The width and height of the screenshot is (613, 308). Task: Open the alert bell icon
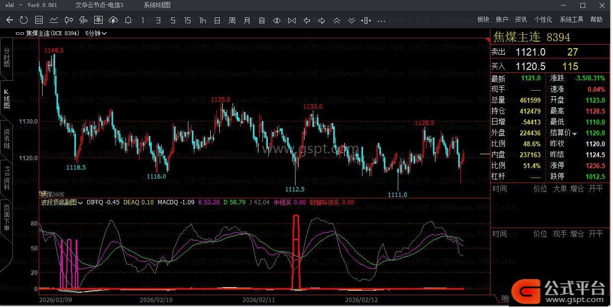[x=128, y=20]
